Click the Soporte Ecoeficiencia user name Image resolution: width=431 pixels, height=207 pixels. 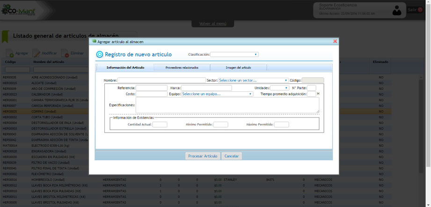tap(338, 5)
